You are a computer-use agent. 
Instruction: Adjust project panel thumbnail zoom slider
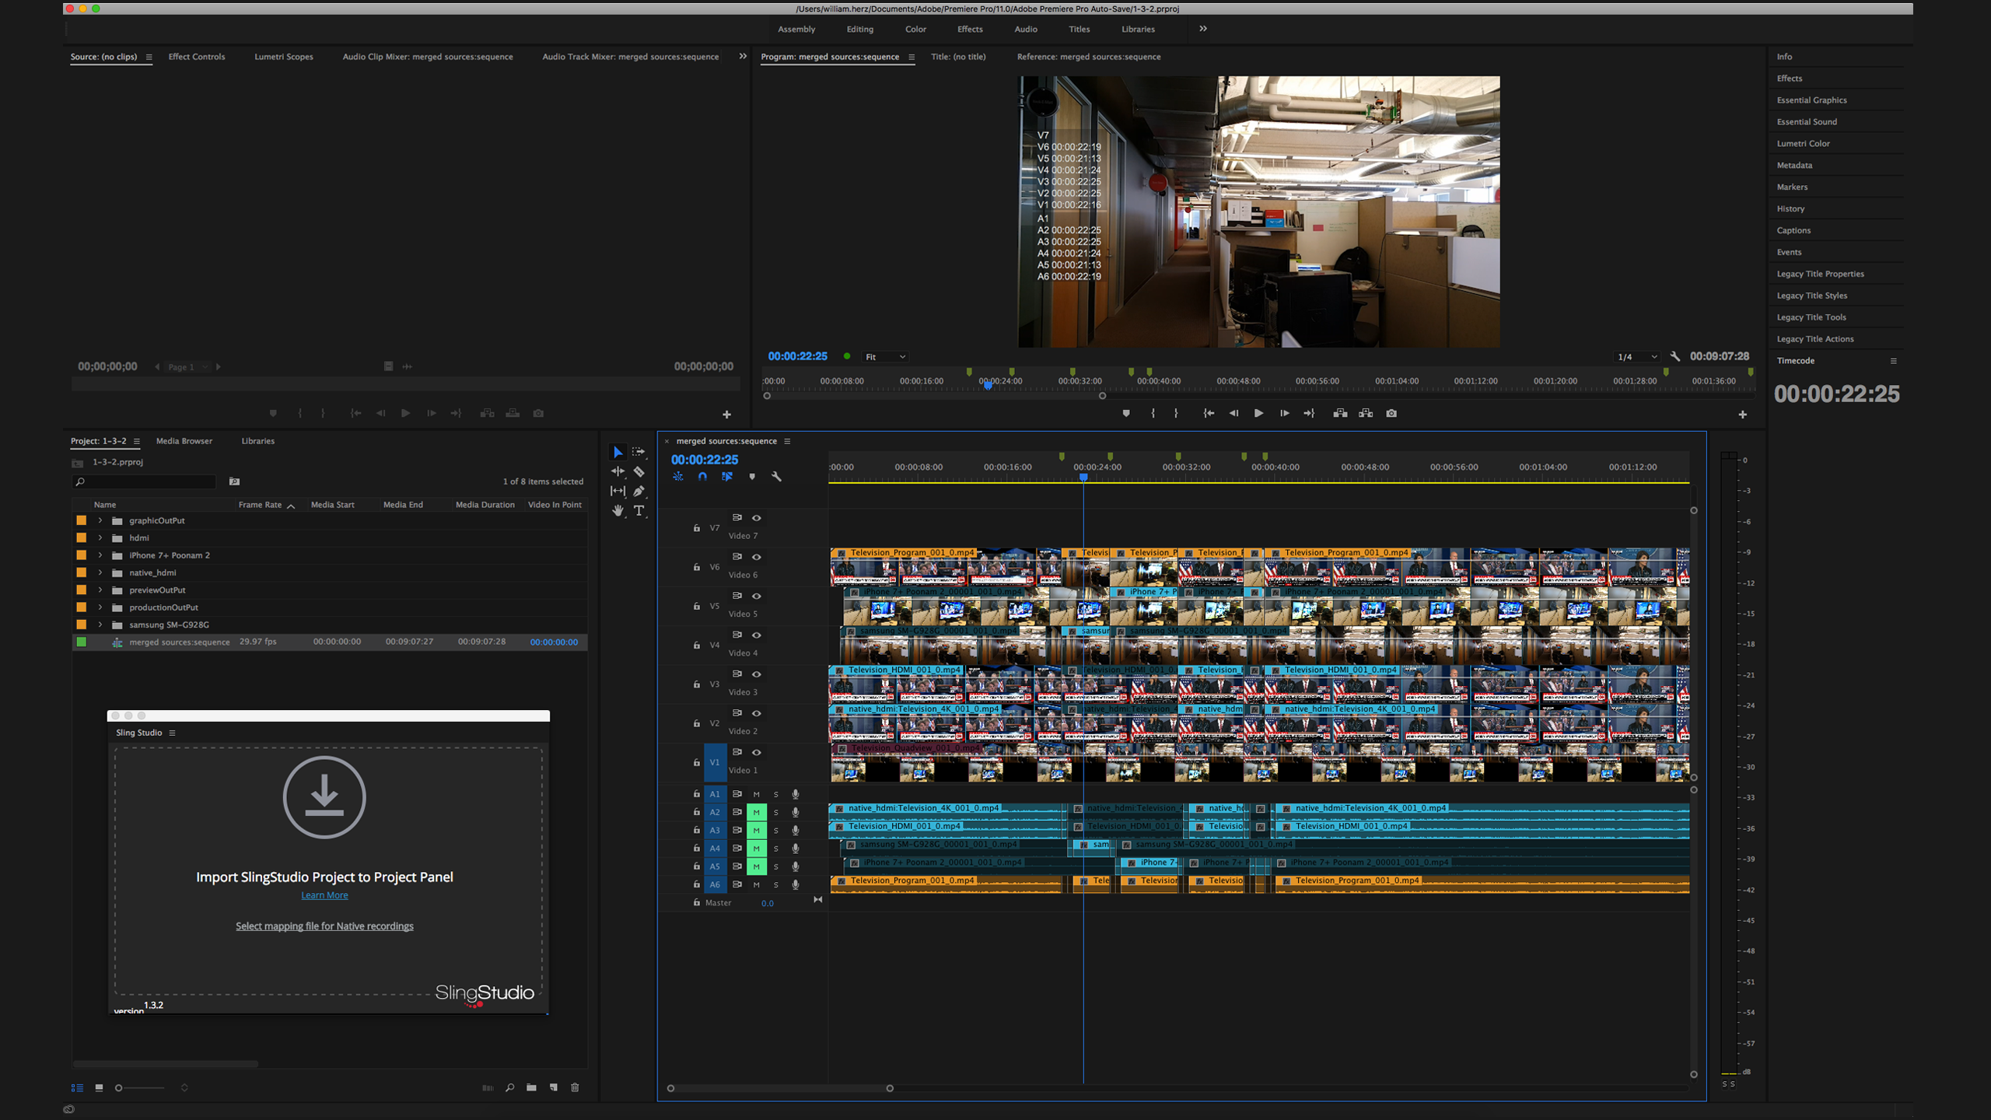coord(120,1087)
